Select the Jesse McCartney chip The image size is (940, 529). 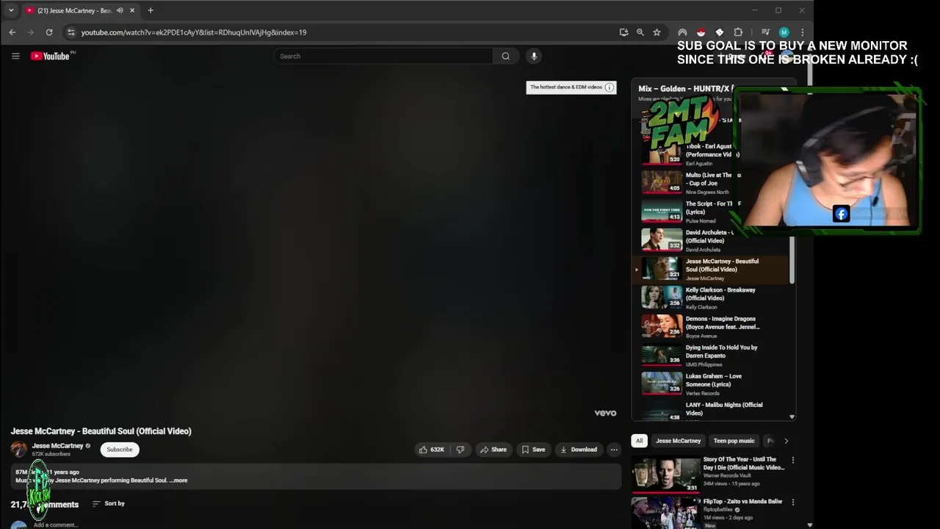tap(678, 441)
